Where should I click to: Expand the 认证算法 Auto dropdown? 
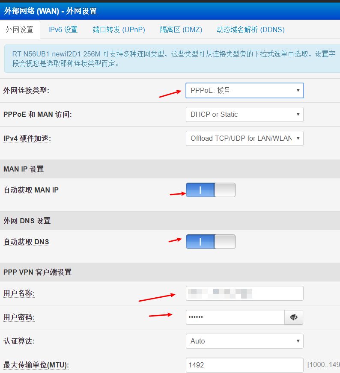point(244,341)
